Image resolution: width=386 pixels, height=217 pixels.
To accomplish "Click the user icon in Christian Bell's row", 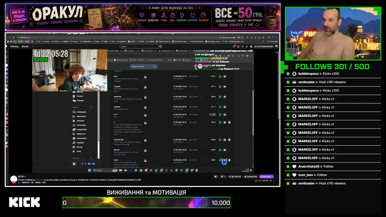I will coord(145,140).
